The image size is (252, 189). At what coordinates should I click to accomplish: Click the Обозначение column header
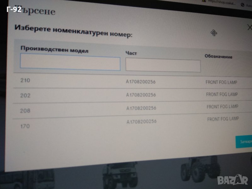[x=218, y=57]
